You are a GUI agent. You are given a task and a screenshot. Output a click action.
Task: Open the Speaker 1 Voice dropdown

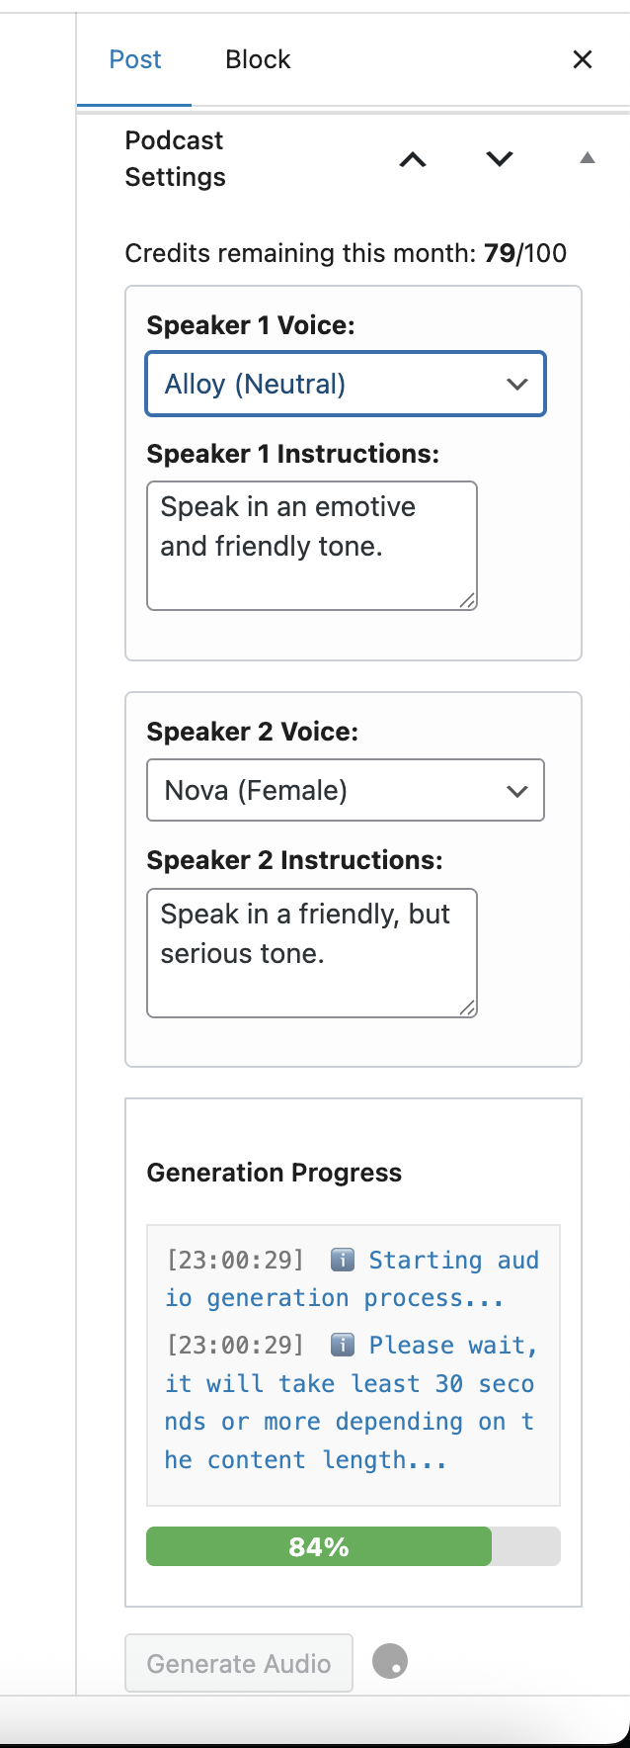346,385
